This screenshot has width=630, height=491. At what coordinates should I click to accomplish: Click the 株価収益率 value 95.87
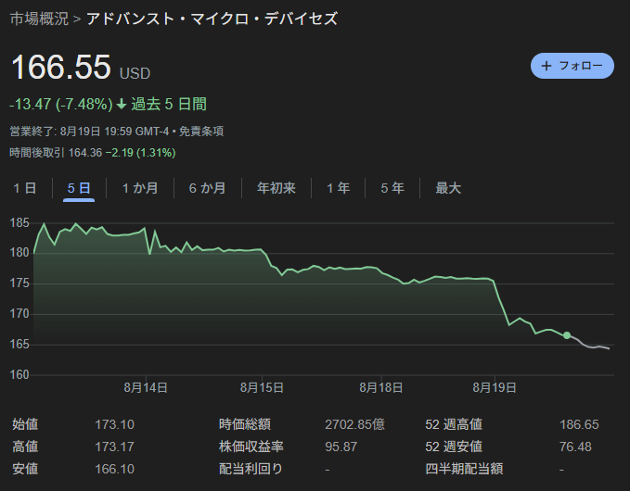(x=341, y=447)
